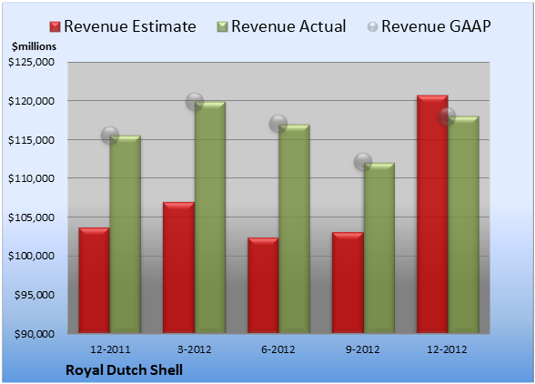The height and width of the screenshot is (384, 535).
Task: Click the '3-2012' quarter label
Action: click(195, 349)
